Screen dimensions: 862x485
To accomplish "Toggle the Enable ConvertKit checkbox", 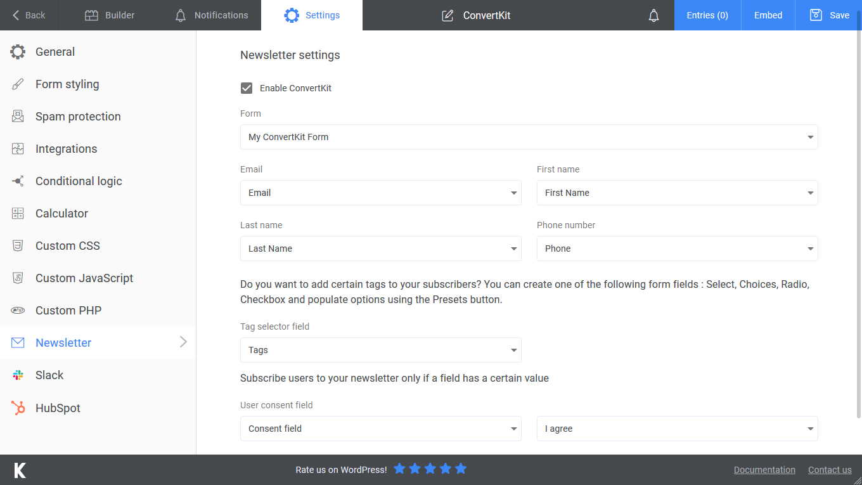I will 247,88.
